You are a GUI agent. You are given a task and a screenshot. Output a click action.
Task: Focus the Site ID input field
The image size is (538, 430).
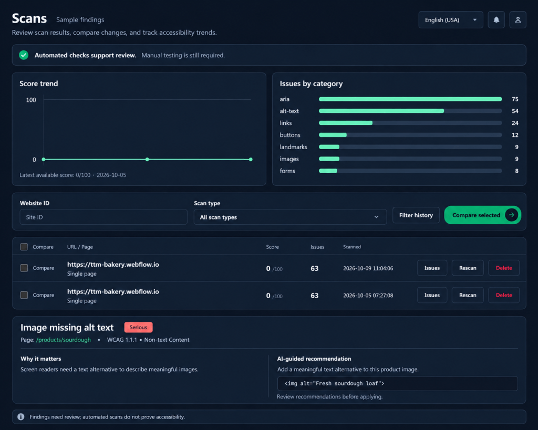[x=104, y=217]
